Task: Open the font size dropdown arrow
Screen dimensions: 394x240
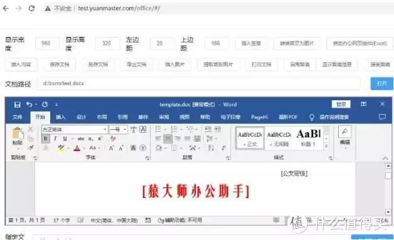Action: coord(125,130)
